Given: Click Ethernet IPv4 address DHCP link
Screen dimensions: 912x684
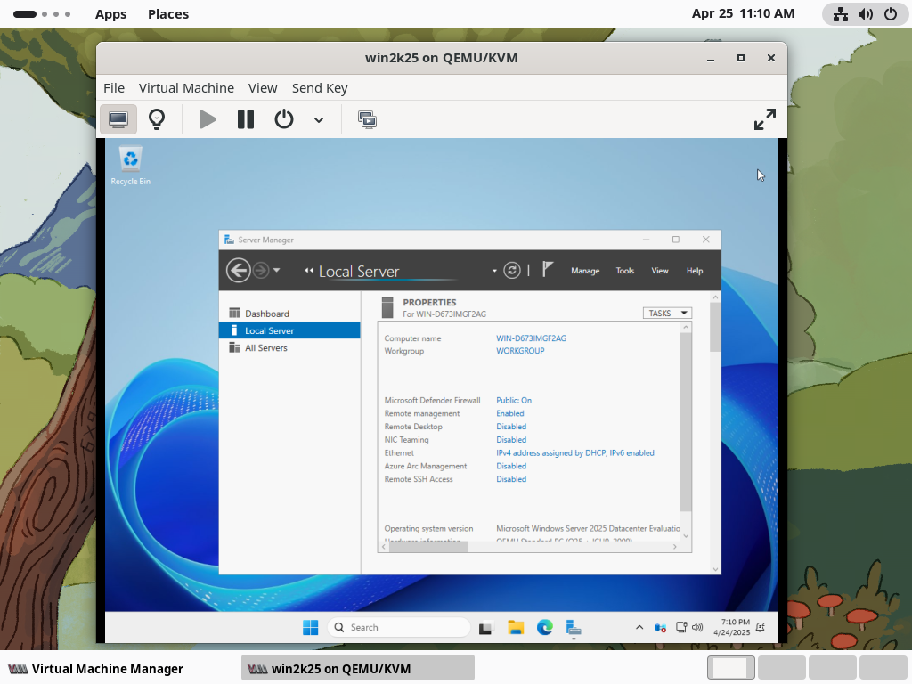Looking at the screenshot, I should click(x=575, y=453).
